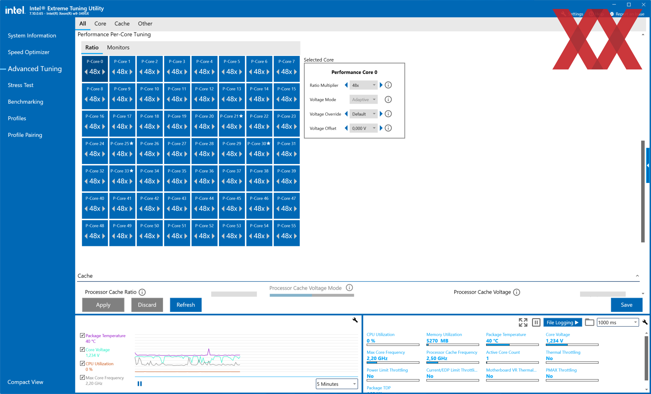Increase Ratio Multiplier with right arrow
The height and width of the screenshot is (394, 651).
point(381,85)
